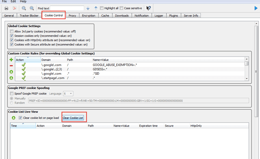Viewport: 260px width, 159px height.
Task: Click the main page vertical scrollbar thumb
Action: click(256, 71)
